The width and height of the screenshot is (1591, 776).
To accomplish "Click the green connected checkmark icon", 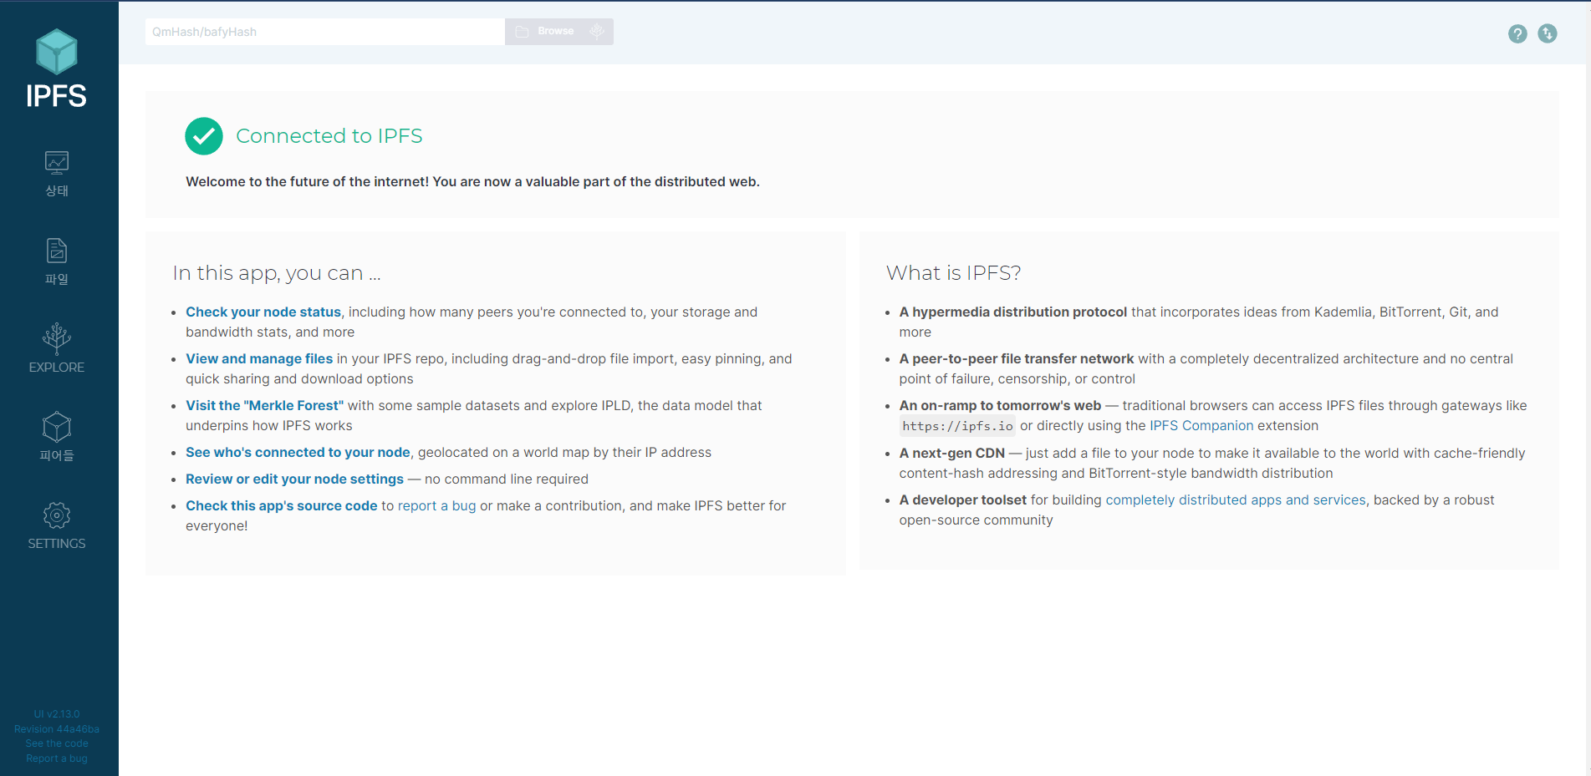I will (204, 136).
